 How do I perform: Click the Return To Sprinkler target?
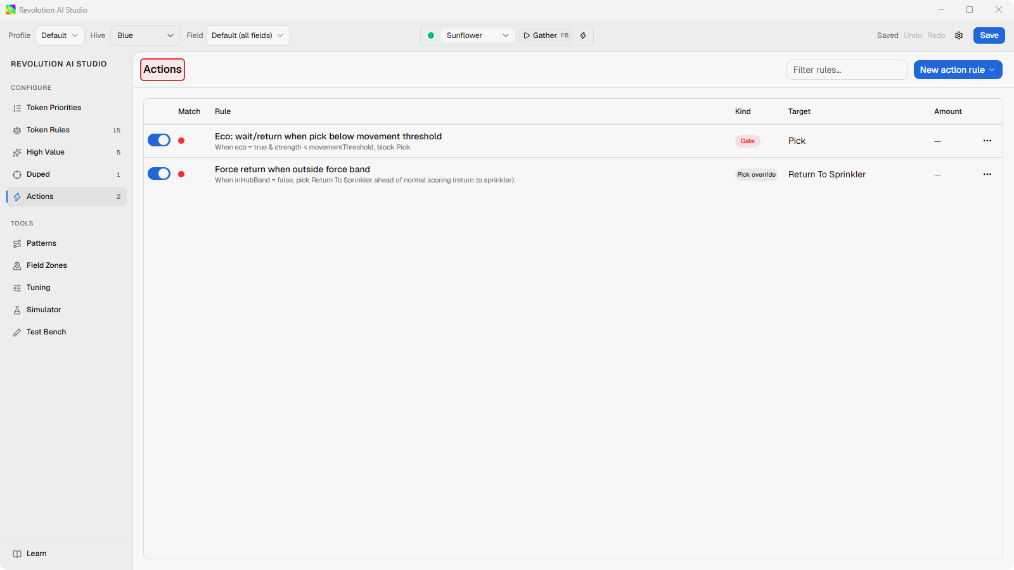[x=827, y=174]
